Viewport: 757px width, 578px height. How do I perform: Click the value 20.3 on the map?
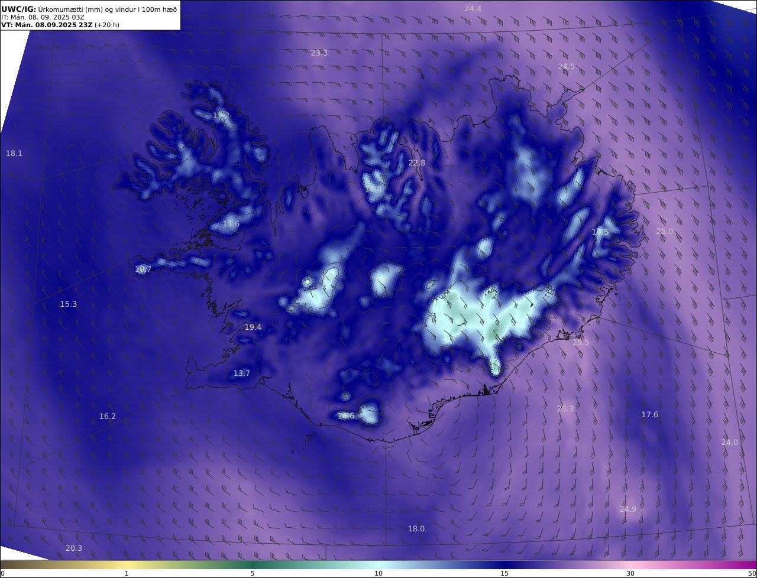pyautogui.click(x=73, y=548)
